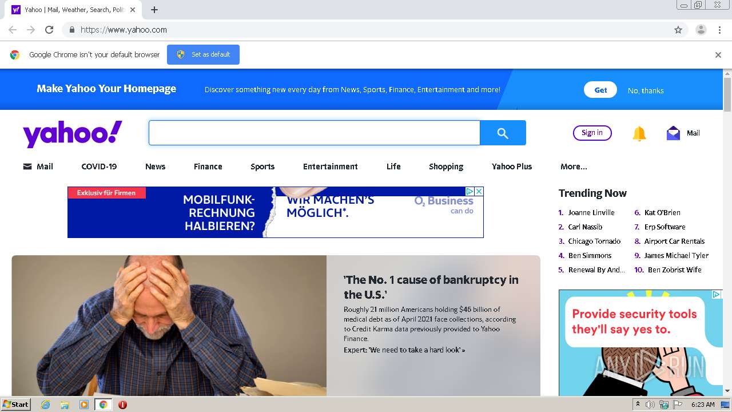
Task: Reload the page with the refresh icon
Action: point(49,30)
